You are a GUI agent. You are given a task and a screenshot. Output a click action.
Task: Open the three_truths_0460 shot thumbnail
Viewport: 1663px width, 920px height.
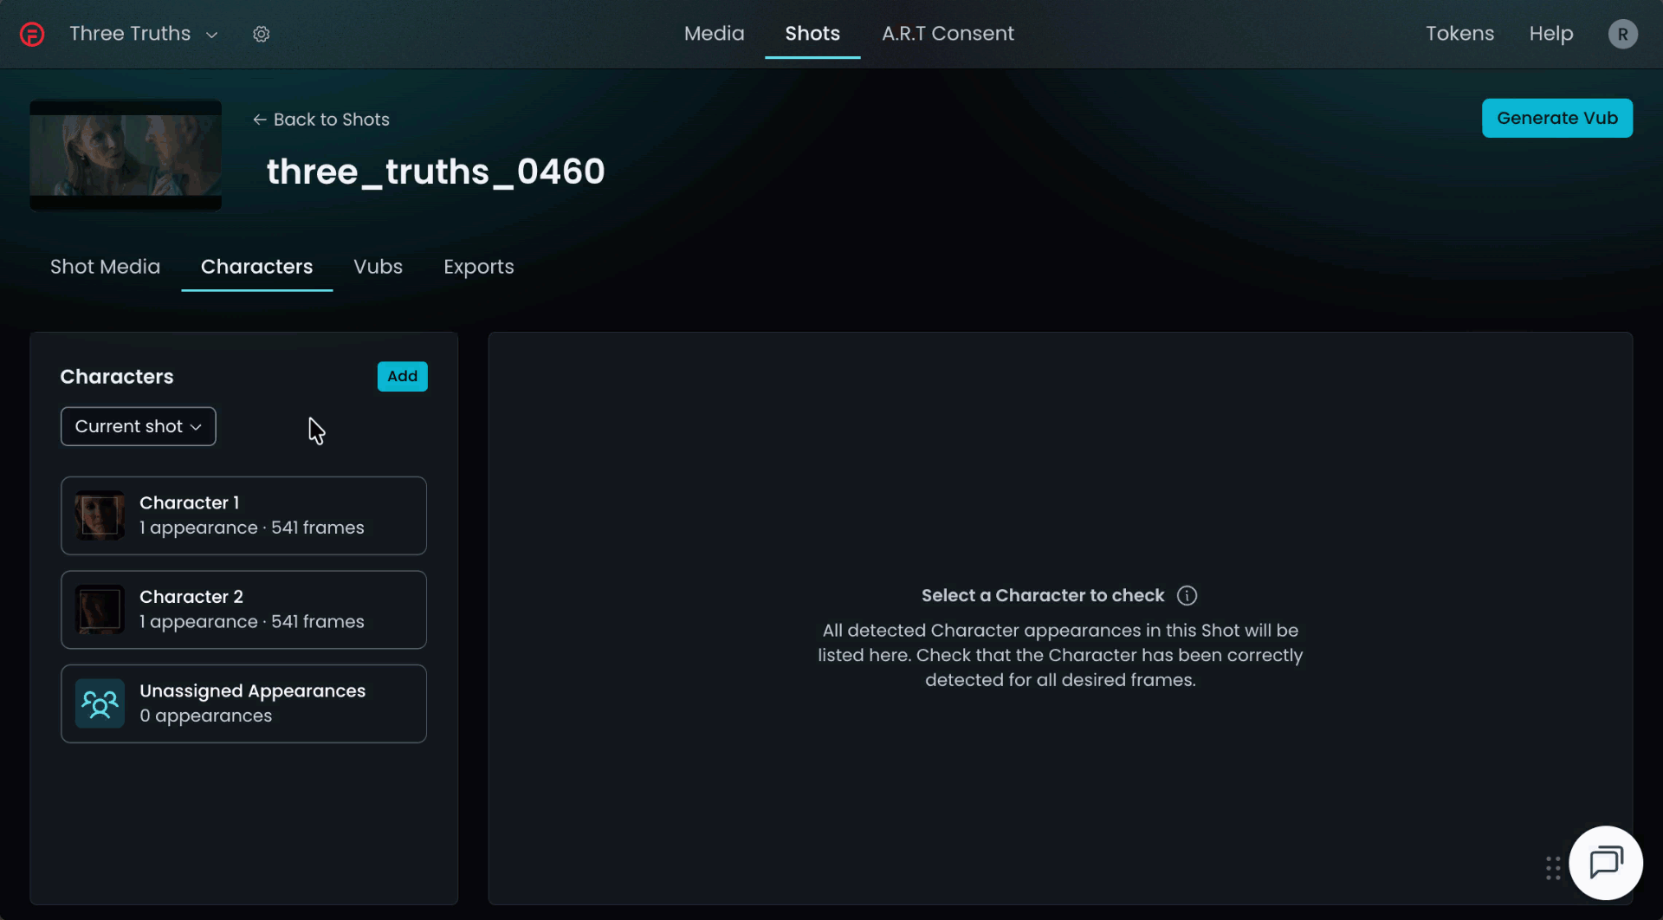tap(126, 155)
